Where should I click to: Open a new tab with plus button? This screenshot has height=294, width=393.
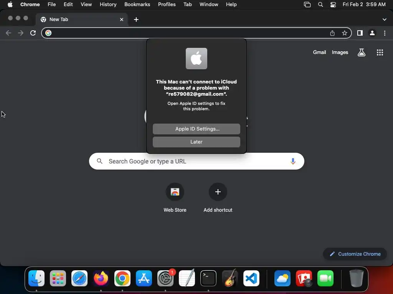[136, 20]
